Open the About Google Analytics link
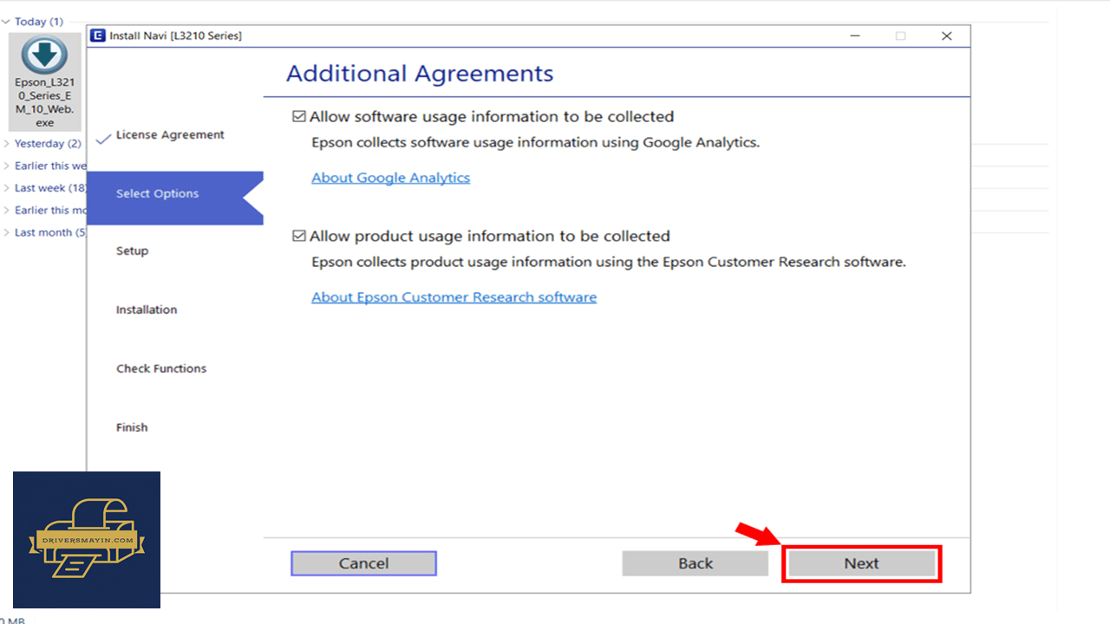 (x=390, y=178)
